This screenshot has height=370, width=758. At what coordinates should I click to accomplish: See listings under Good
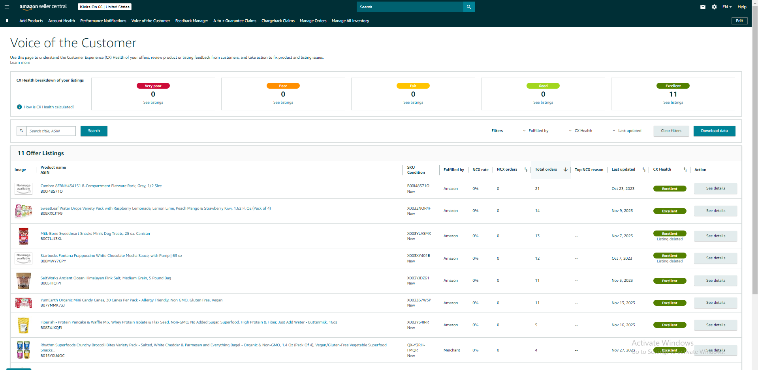point(543,102)
